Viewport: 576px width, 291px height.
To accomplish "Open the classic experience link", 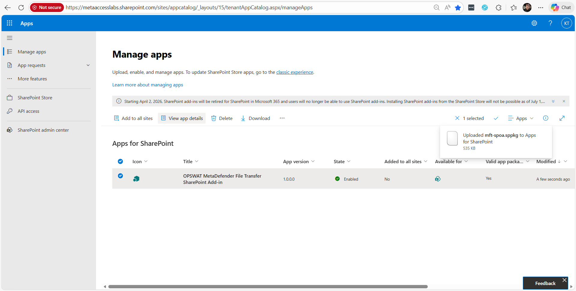I will 294,72.
